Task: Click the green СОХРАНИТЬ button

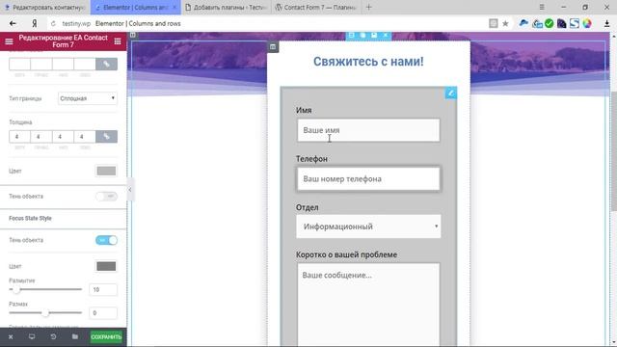Action: (106, 336)
